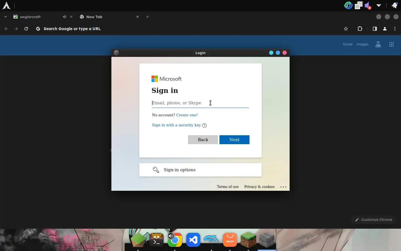Open the security key help question icon
The width and height of the screenshot is (401, 251).
pos(204,126)
